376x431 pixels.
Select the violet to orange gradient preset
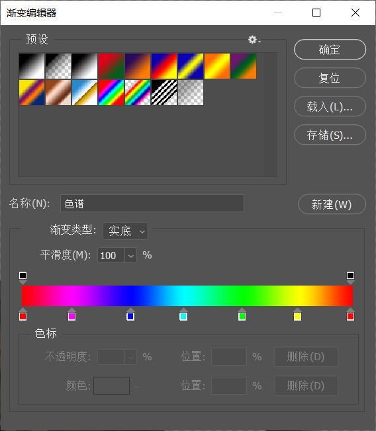click(137, 66)
